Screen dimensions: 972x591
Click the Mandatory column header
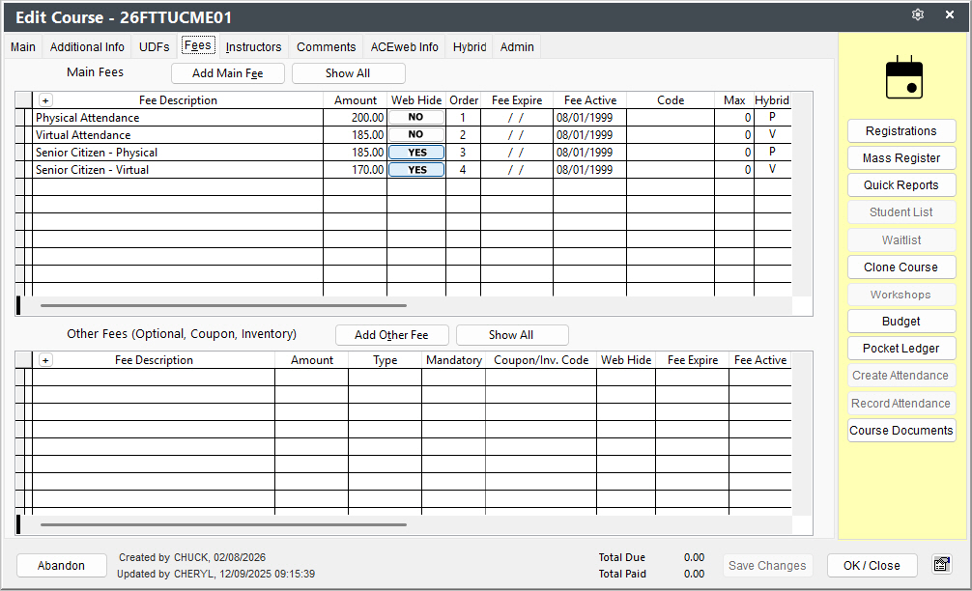(x=454, y=360)
